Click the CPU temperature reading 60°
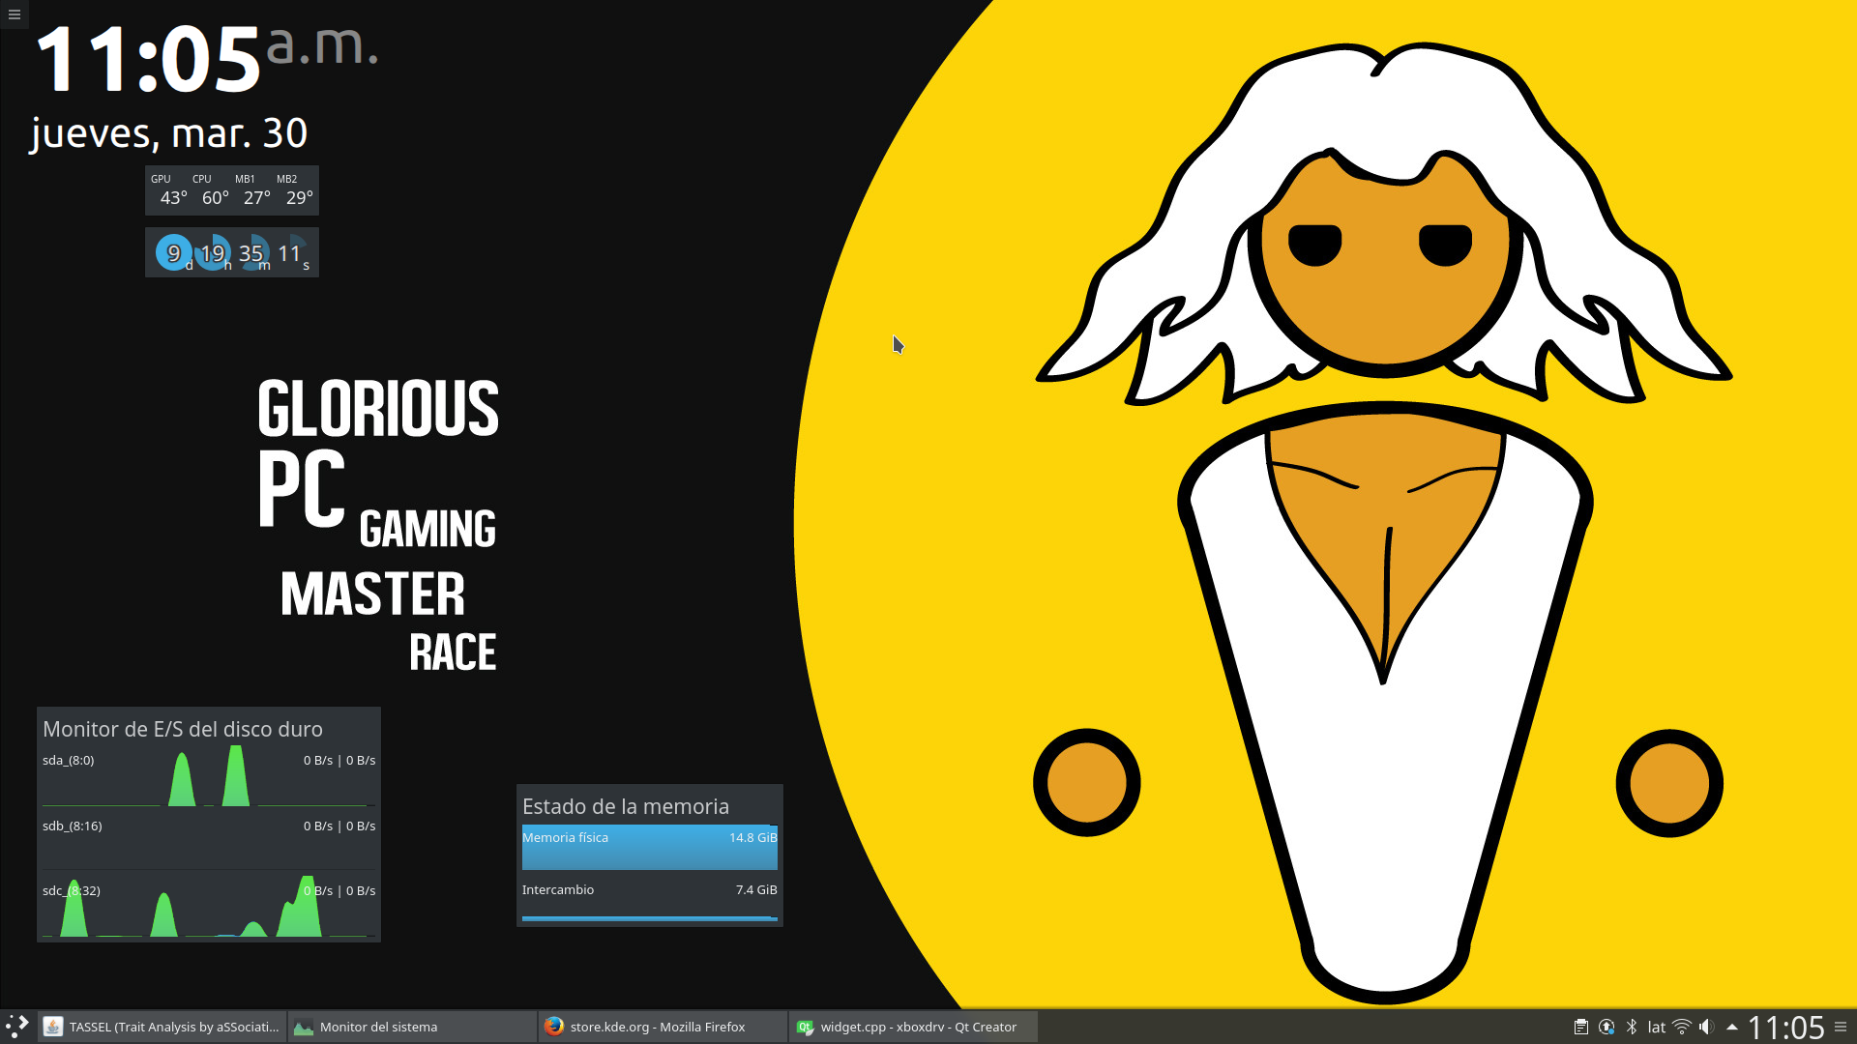The height and width of the screenshot is (1044, 1857). click(x=216, y=197)
